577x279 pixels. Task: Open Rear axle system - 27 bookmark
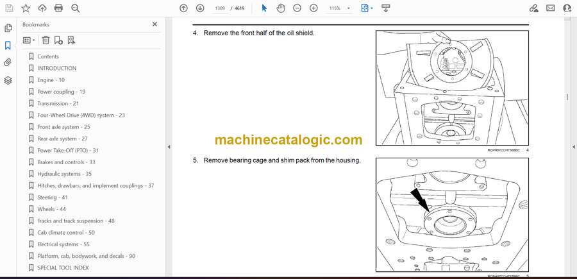tap(62, 139)
